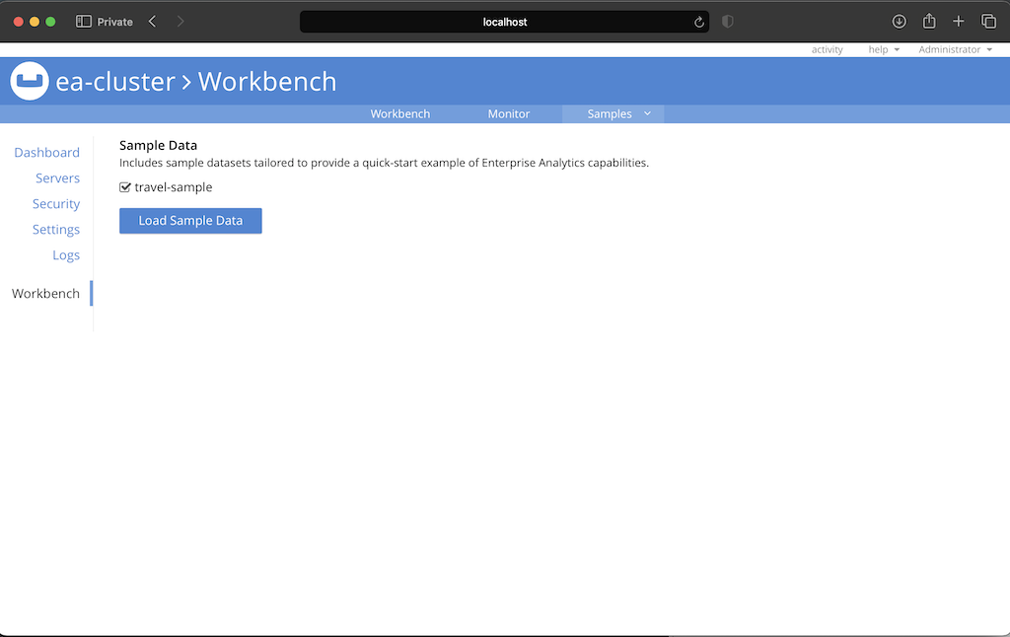Expand the help dropdown menu
Viewport: 1010px width, 637px height.
pos(883,49)
